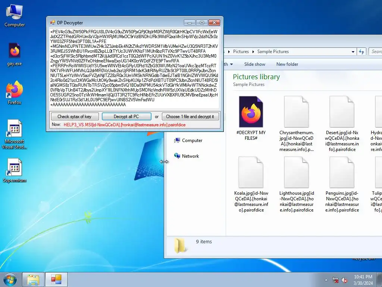This screenshot has width=382, height=287.
Task: Click the Explorer refresh button
Action: pos(361,52)
